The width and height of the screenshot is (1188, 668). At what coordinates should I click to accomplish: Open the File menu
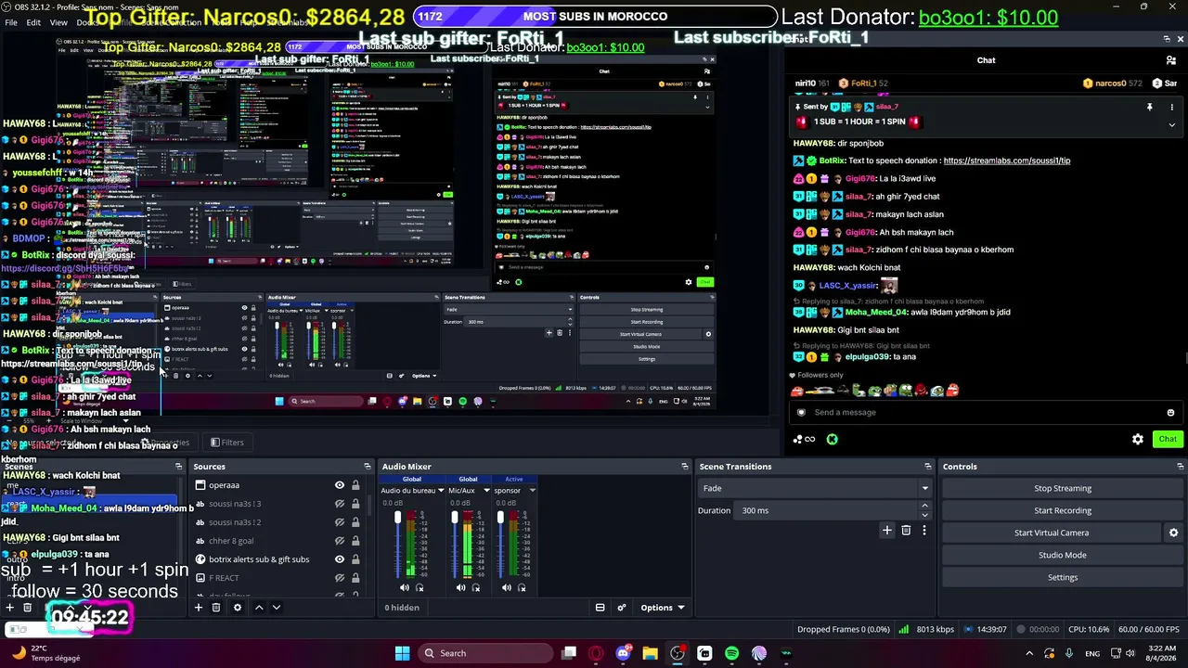(x=11, y=22)
